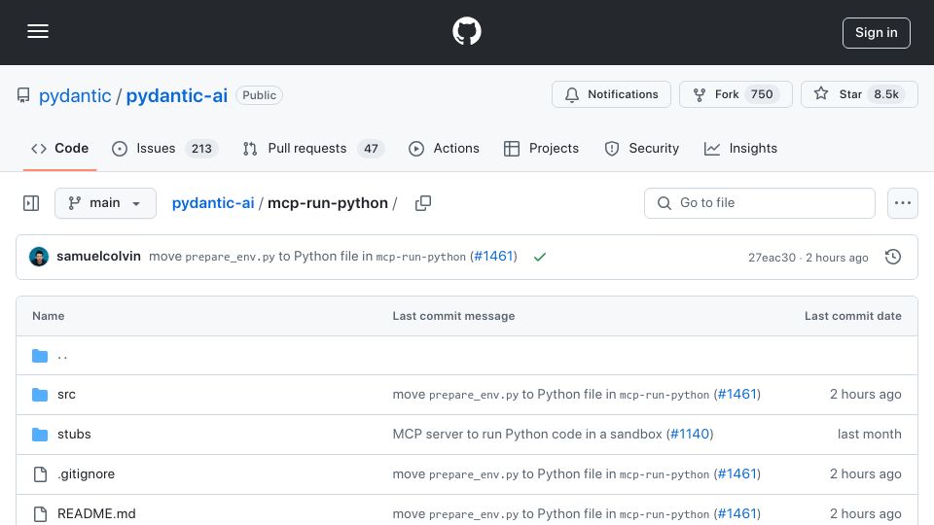Open commit 27eac30
This screenshot has width=934, height=525.
click(772, 258)
